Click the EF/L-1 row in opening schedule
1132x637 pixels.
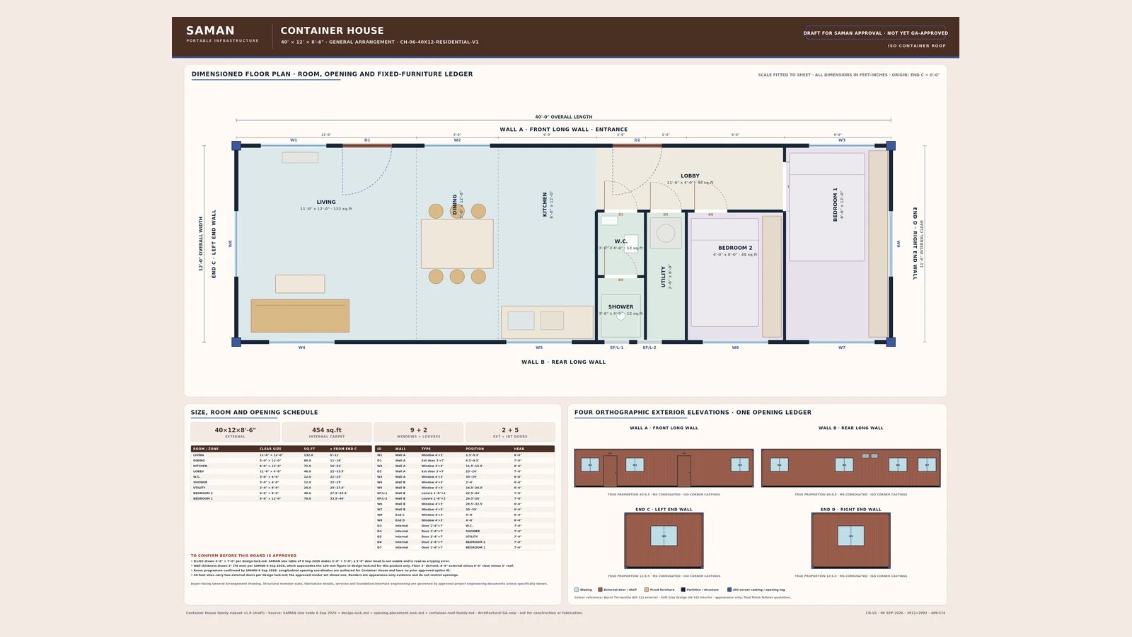point(464,493)
